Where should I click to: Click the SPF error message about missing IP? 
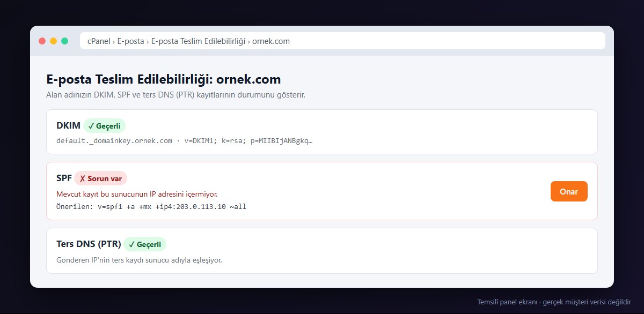(x=137, y=194)
